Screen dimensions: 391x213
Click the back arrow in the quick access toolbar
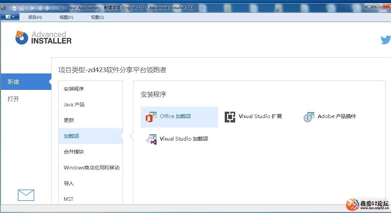tap(40, 8)
